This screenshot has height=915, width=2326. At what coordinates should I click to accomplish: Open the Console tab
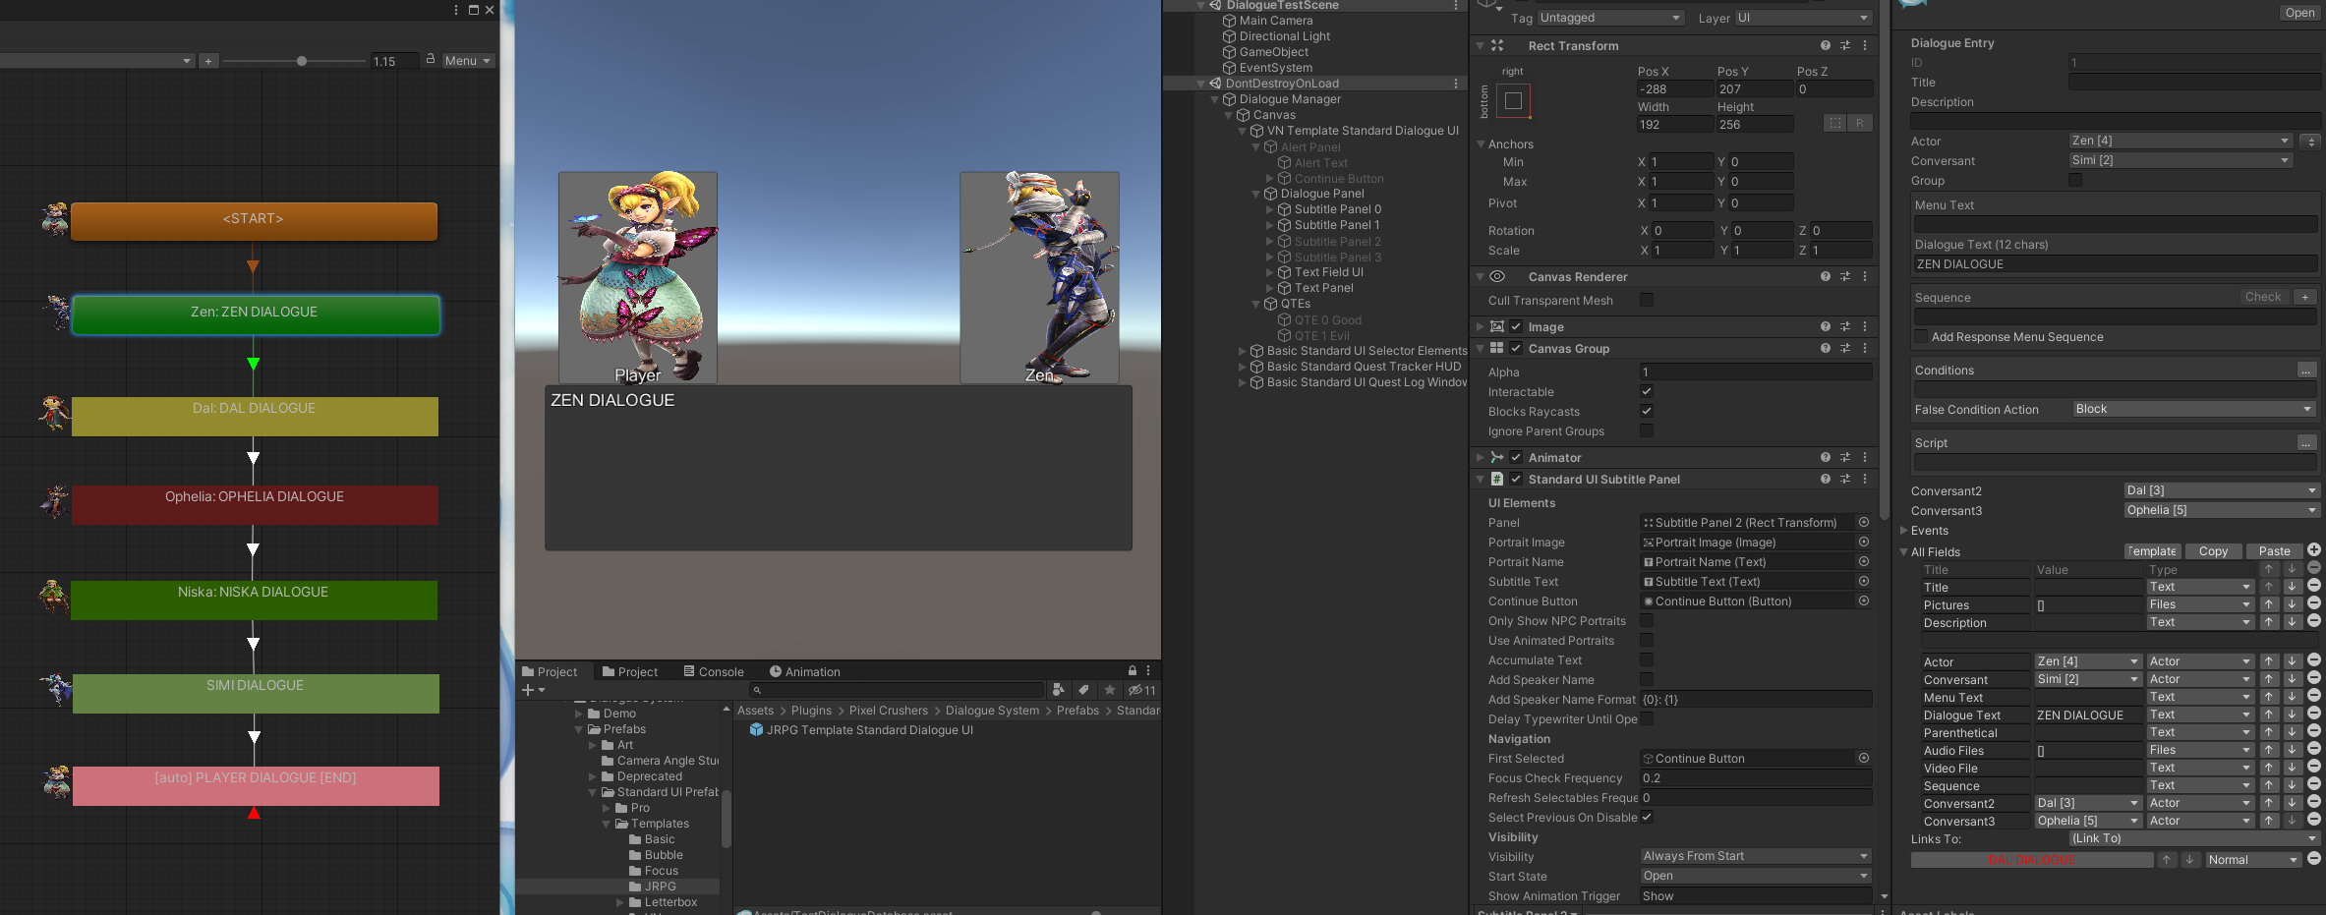713,671
